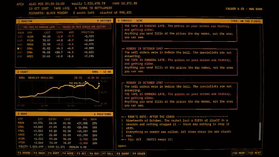Click the EQUITY CASH MARGIN summary line in the book

pyautogui.click(x=52, y=147)
